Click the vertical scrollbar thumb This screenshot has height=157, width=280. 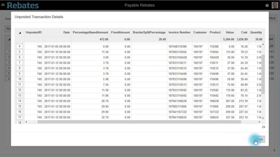[x=263, y=74]
